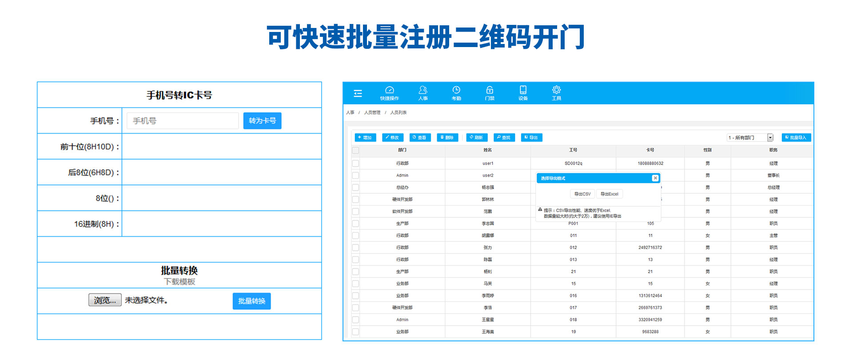
Task: Click the 刷新 refresh toolbar button
Action: pyautogui.click(x=477, y=138)
